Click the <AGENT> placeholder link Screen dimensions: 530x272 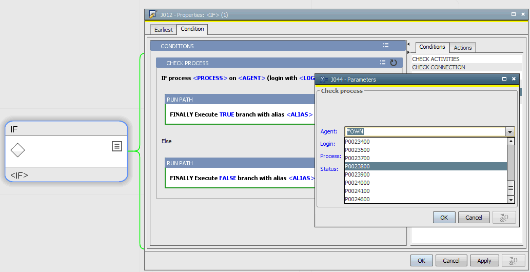[252, 78]
